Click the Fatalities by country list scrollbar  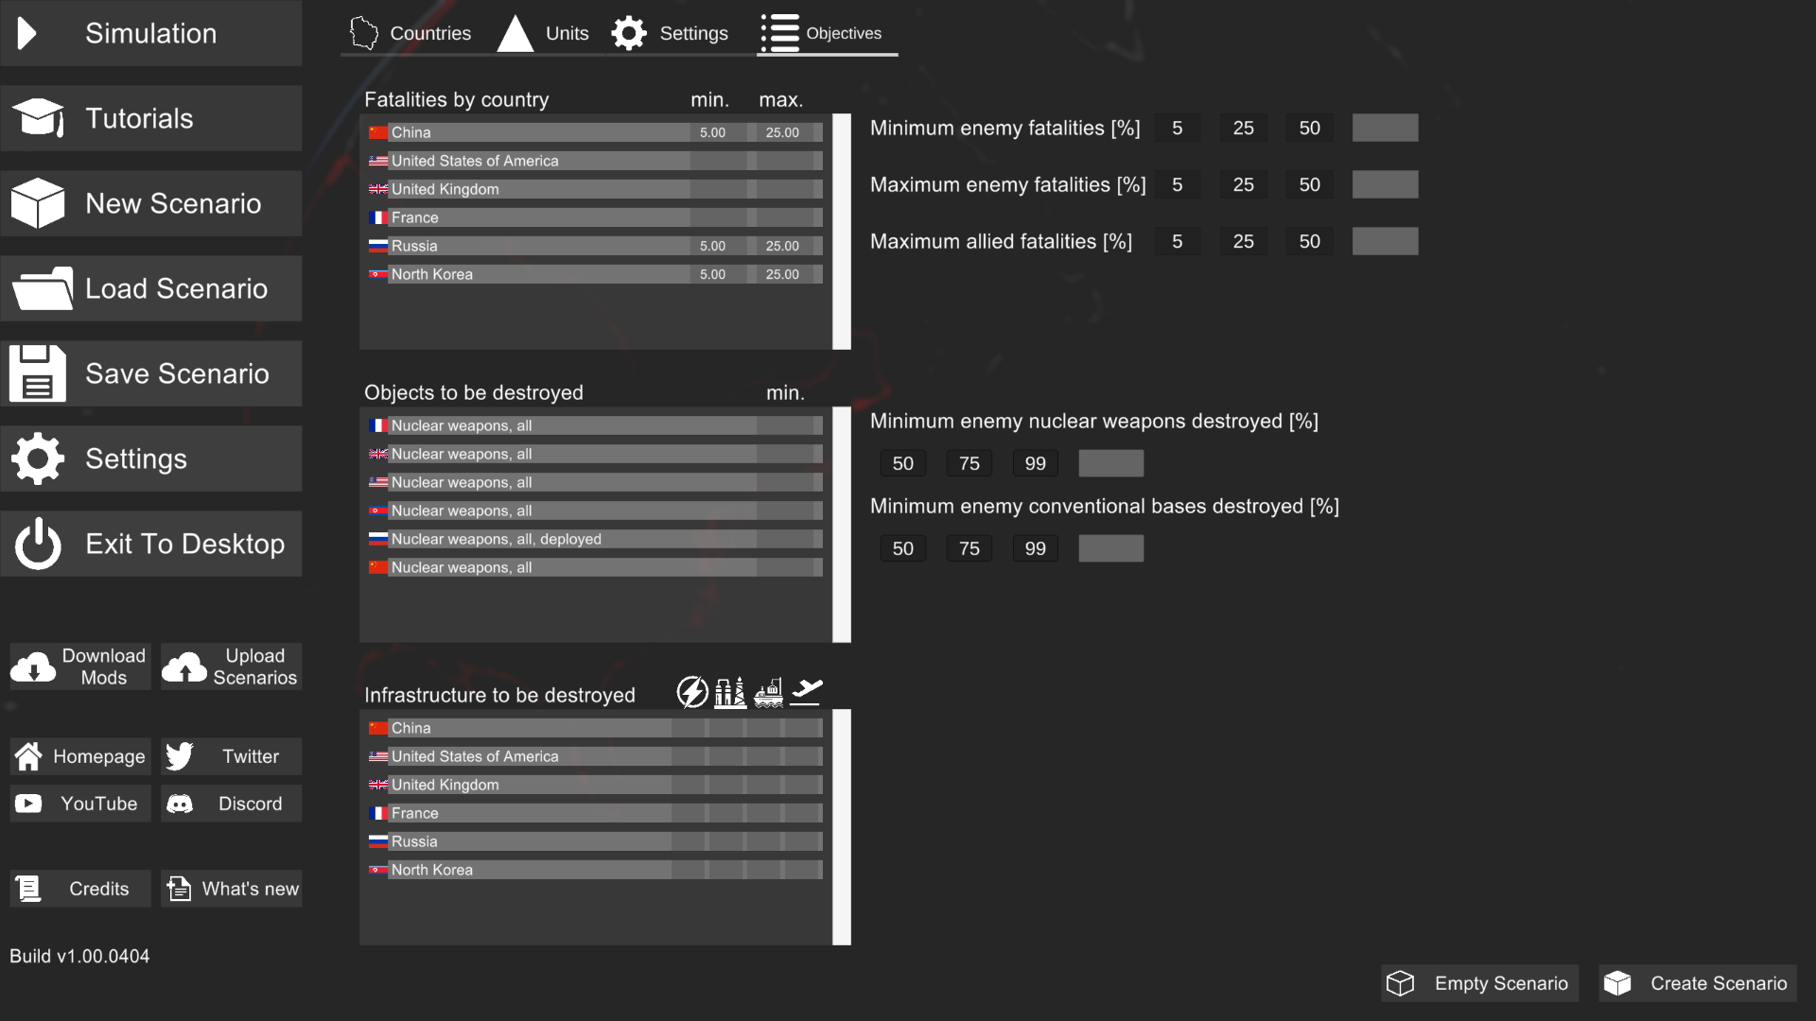pyautogui.click(x=841, y=232)
